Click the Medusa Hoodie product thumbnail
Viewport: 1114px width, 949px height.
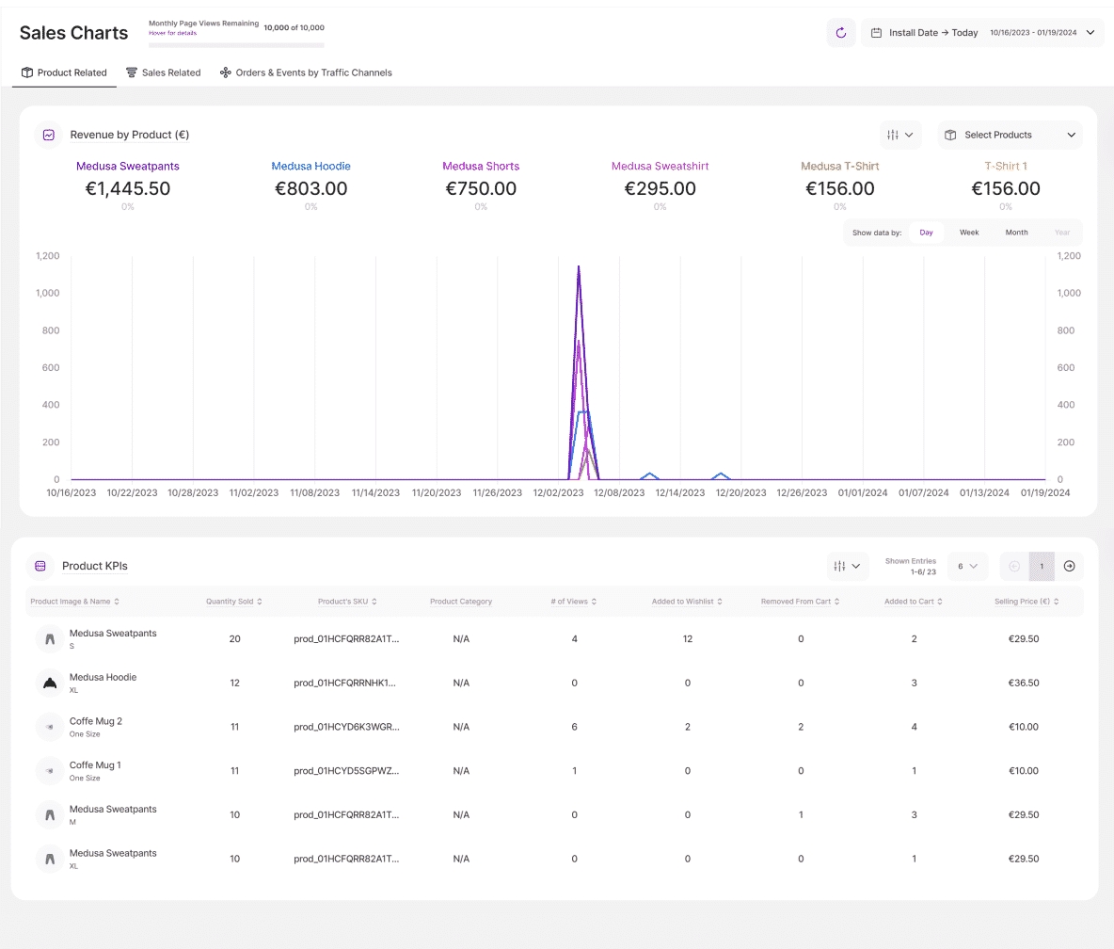pos(50,683)
